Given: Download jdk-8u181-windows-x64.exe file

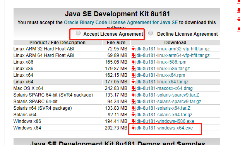Looking at the screenshot, I should [x=164, y=128].
